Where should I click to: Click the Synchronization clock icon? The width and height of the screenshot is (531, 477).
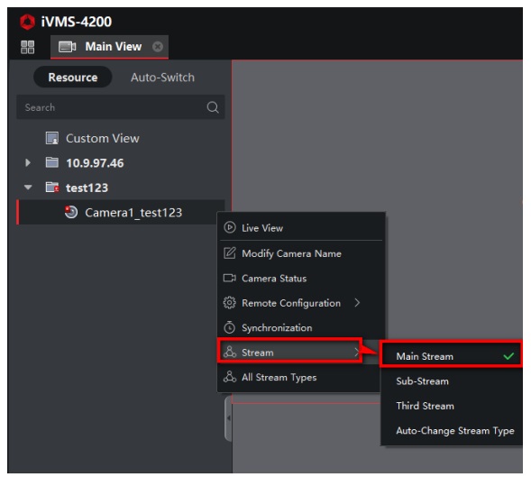click(230, 327)
